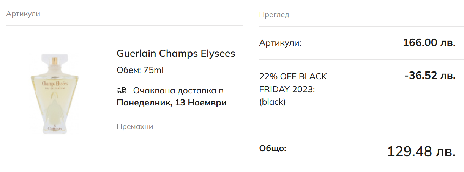This screenshot has width=464, height=172.
Task: Click the Общо: total label
Action: [273, 148]
